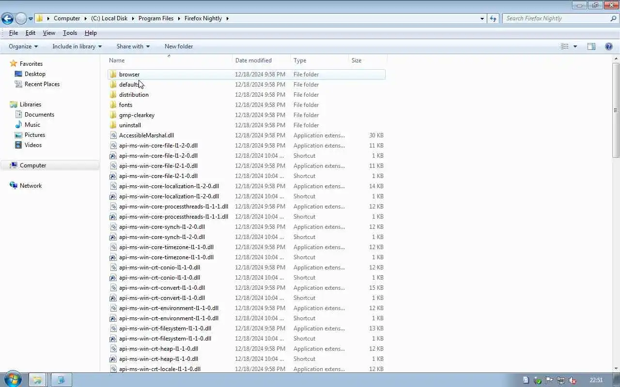The image size is (620, 387).
Task: Click the muted volume tray icon
Action: click(x=573, y=380)
